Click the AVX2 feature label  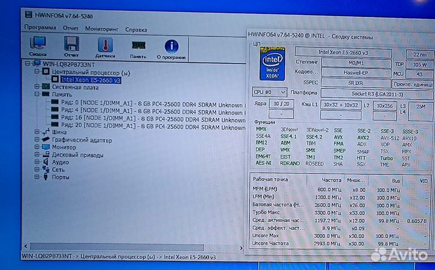363,137
